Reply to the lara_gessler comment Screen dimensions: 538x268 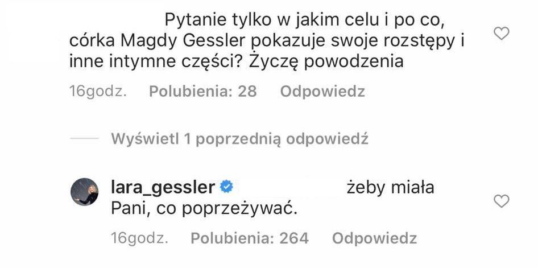374,239
